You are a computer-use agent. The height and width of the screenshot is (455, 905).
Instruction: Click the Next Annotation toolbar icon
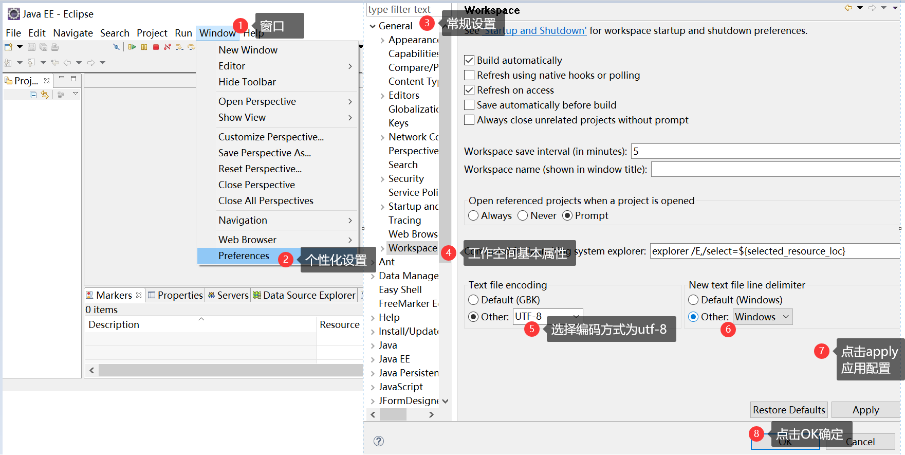[8, 63]
